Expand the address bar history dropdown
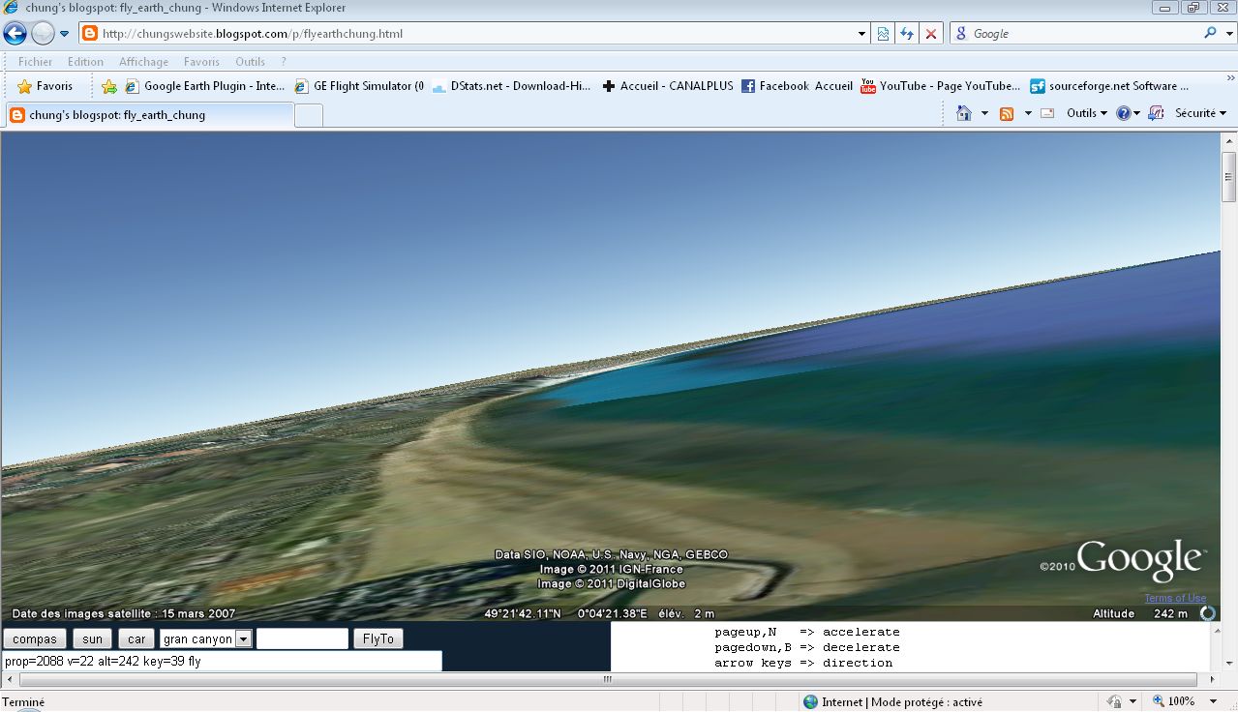The image size is (1238, 712). point(861,34)
